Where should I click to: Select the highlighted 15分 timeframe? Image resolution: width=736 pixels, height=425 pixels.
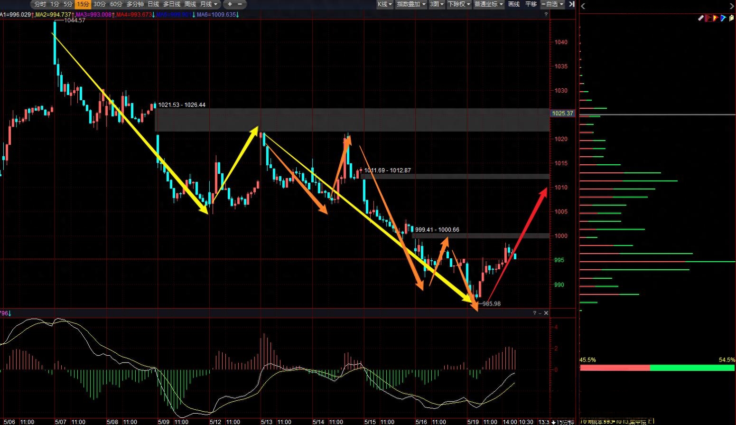point(83,4)
